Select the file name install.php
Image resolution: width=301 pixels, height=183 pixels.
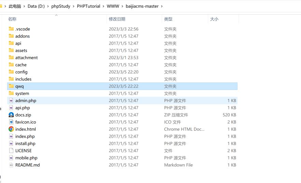[25, 143]
